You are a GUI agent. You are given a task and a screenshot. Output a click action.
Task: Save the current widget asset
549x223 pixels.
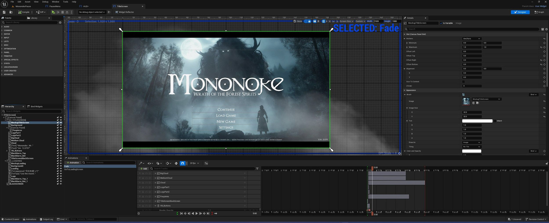tap(4, 12)
